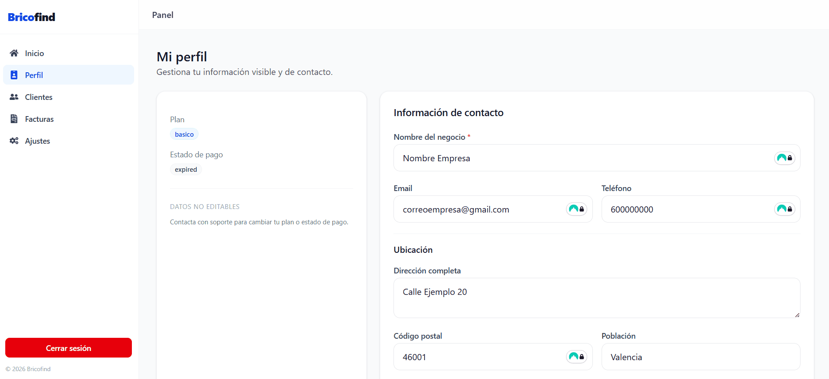The height and width of the screenshot is (379, 829).
Task: Click the © 2026 Bricofind footer text
Action: pos(28,369)
